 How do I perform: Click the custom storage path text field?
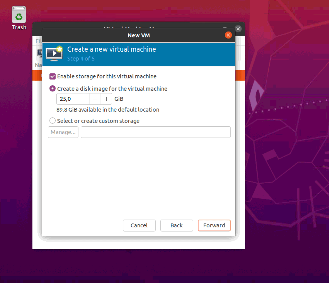[156, 132]
